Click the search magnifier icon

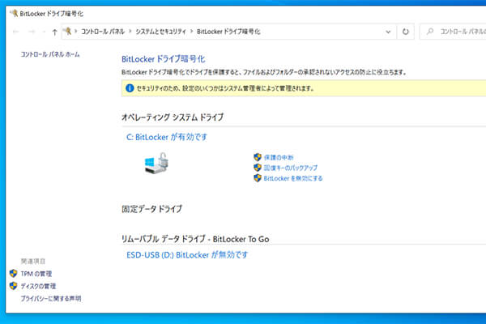(430, 32)
